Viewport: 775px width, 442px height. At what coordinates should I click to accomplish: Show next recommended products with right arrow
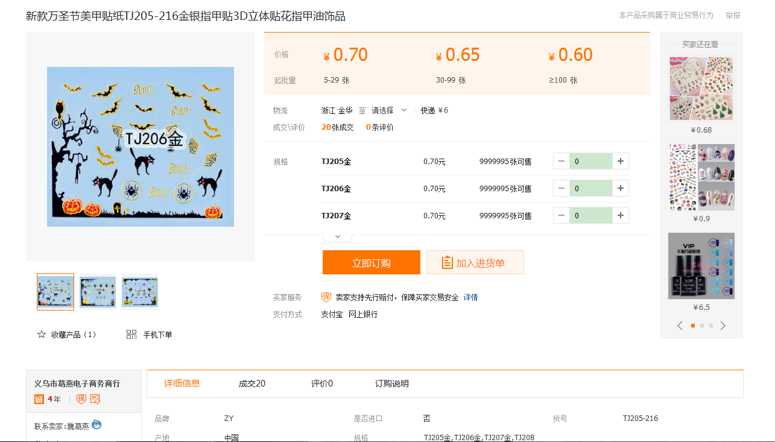click(723, 326)
